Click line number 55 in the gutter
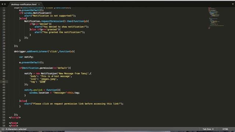The image size is (235, 132). point(4,117)
